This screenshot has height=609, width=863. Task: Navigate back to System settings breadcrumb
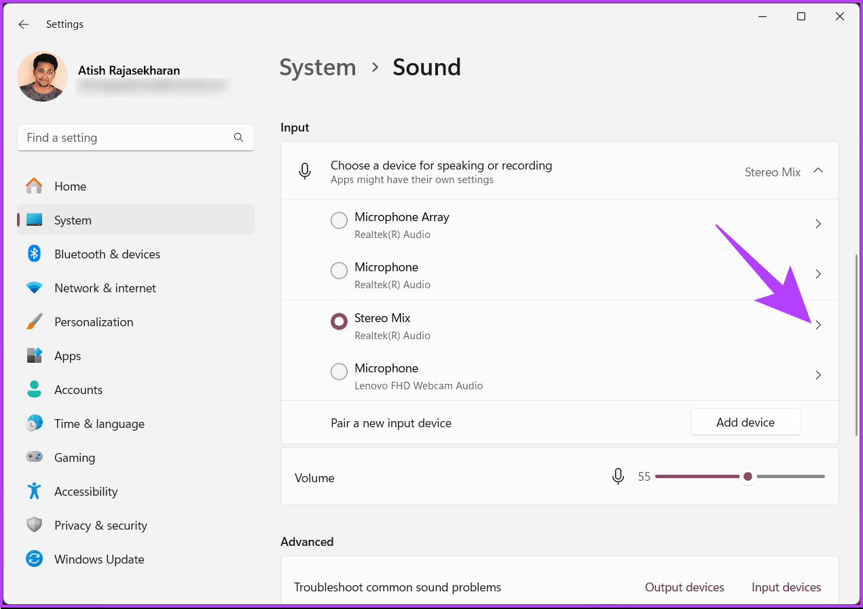[x=317, y=67]
